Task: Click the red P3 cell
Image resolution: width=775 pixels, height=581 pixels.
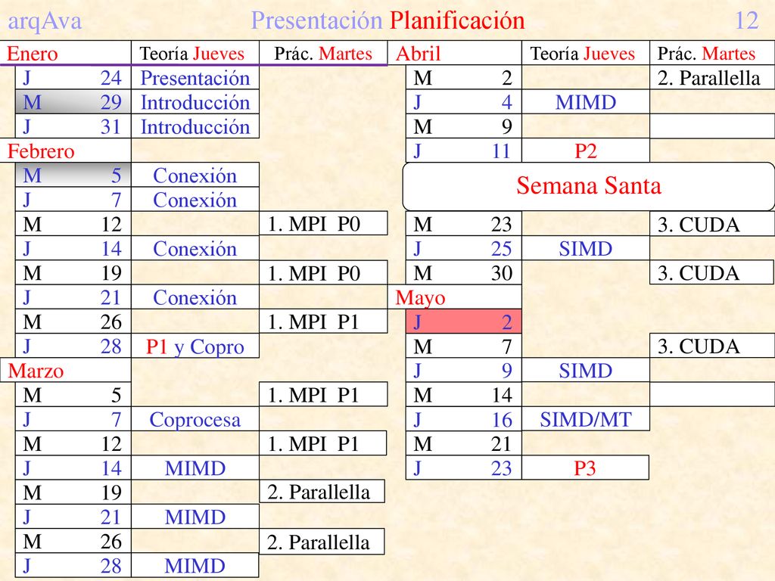Action: pyautogui.click(x=585, y=468)
